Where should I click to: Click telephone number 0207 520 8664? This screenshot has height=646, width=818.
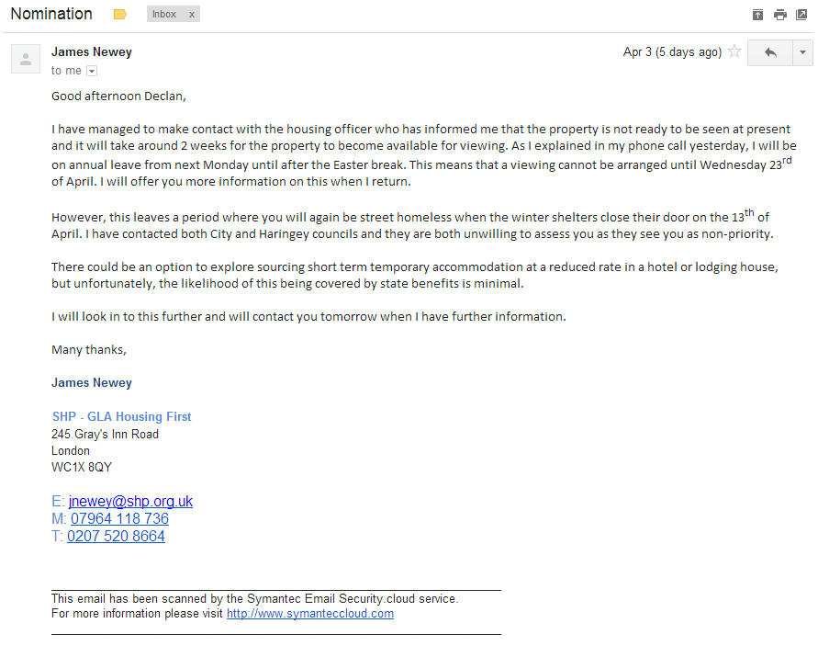pyautogui.click(x=116, y=536)
